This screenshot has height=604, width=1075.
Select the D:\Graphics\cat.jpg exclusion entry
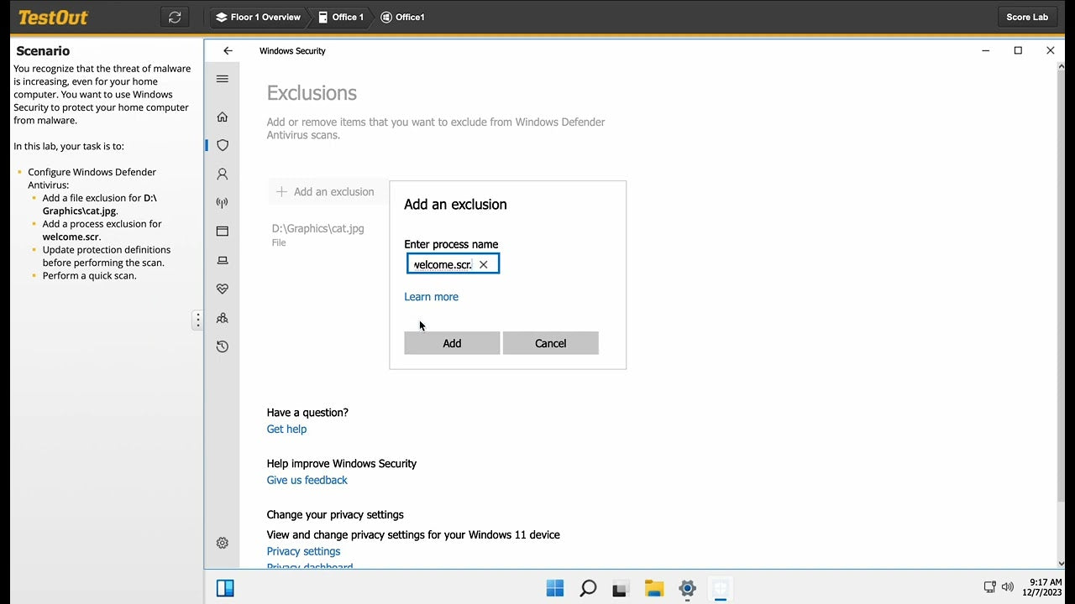(x=318, y=235)
